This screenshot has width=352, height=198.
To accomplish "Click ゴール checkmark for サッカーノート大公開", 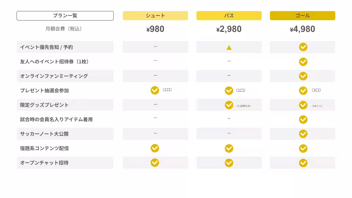I will point(303,134).
